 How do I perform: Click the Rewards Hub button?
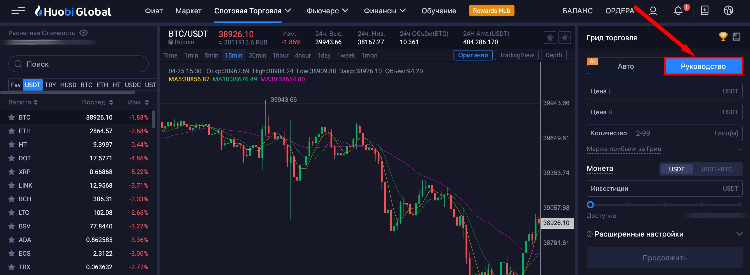point(491,11)
